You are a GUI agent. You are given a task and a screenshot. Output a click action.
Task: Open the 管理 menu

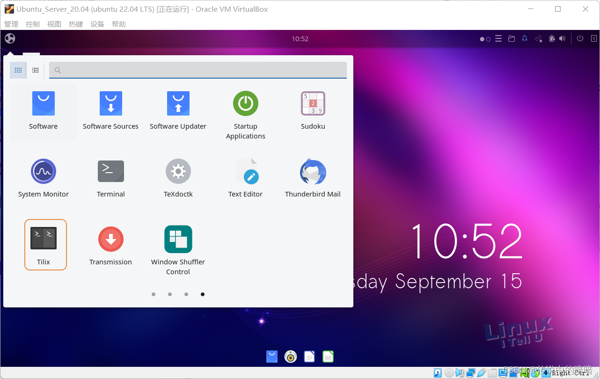(x=11, y=24)
